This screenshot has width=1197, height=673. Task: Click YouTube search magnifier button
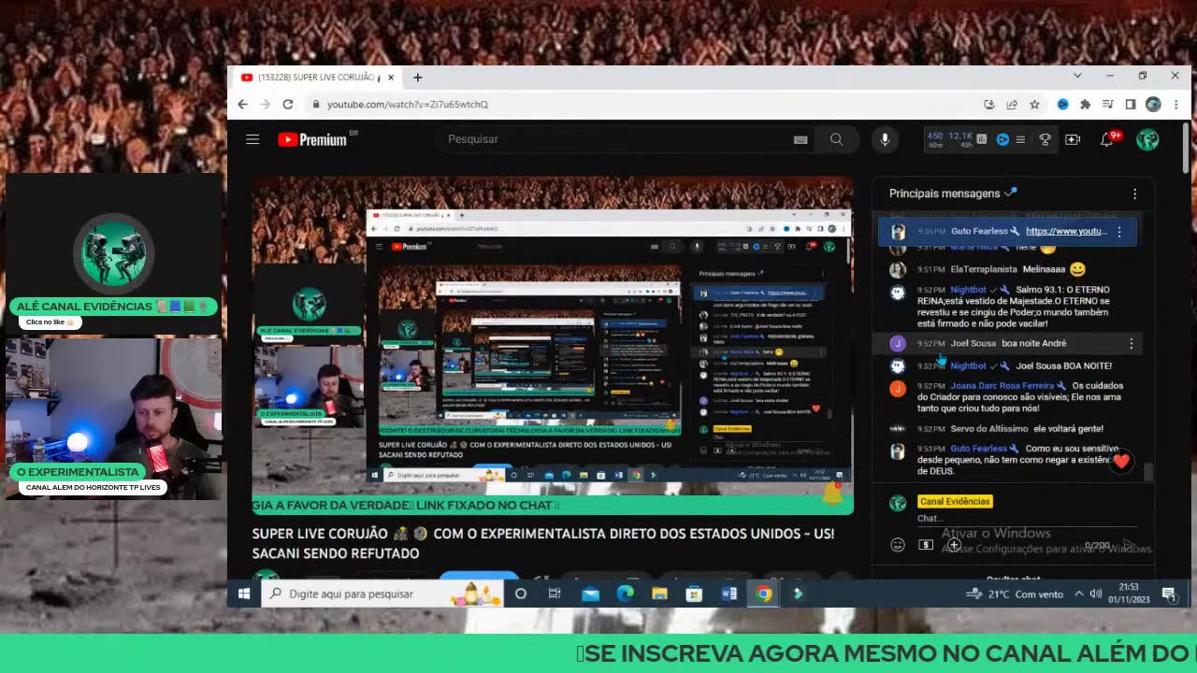[836, 139]
